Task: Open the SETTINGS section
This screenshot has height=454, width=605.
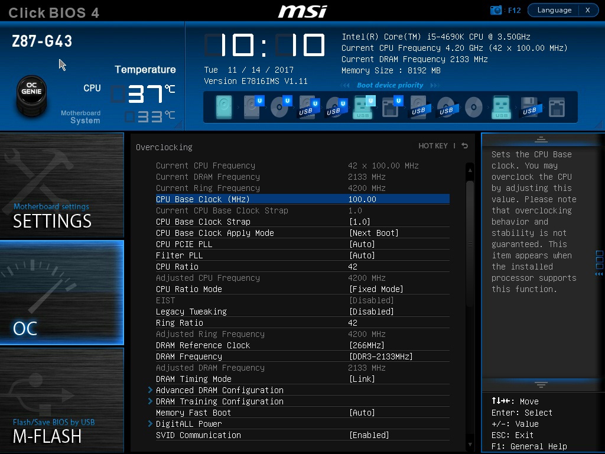Action: click(x=61, y=185)
